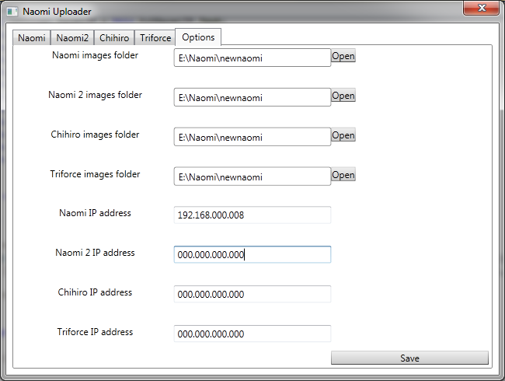Open the Triforce tab
The height and width of the screenshot is (381, 505).
(155, 38)
